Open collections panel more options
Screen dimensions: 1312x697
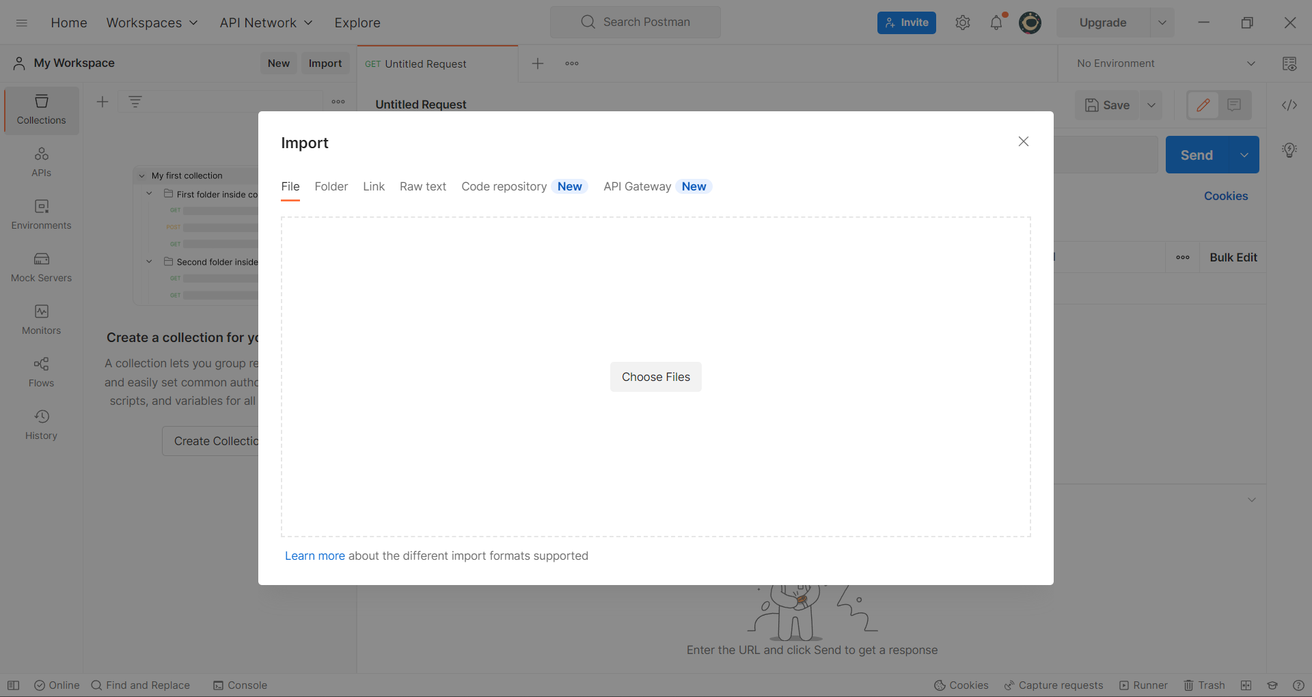point(338,102)
